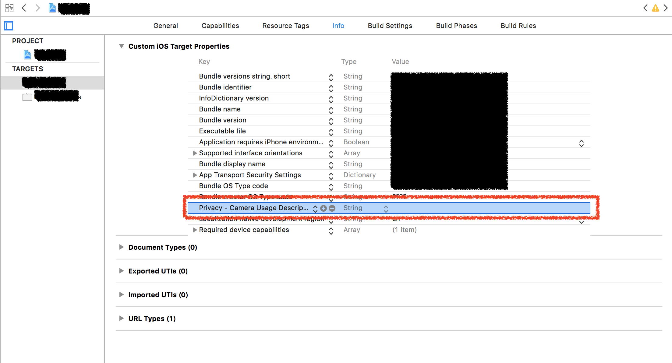
Task: Expand App Transport Security Settings dictionary
Action: pyautogui.click(x=195, y=175)
